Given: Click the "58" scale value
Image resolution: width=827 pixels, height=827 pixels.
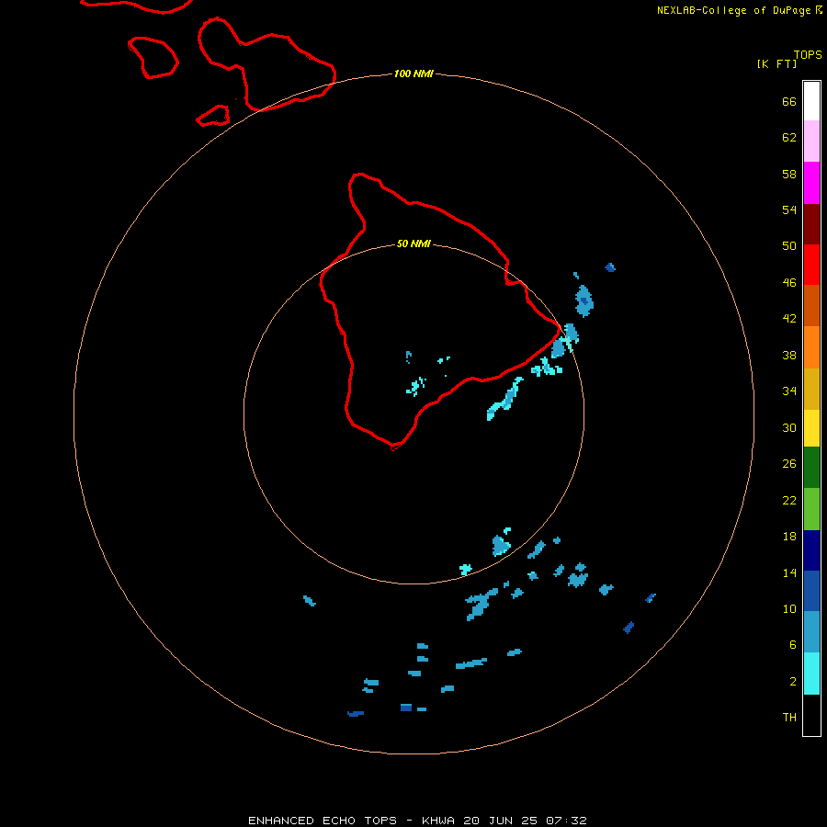Looking at the screenshot, I should click(x=789, y=174).
